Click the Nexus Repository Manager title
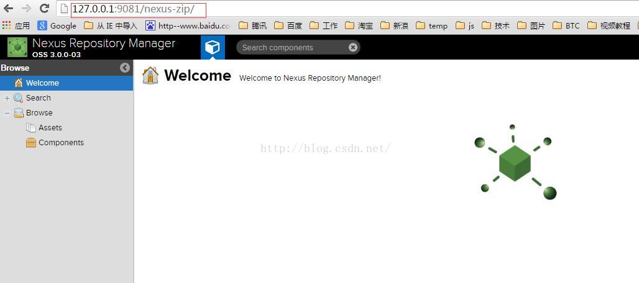Viewport: 639px width, 283px height. [x=104, y=43]
